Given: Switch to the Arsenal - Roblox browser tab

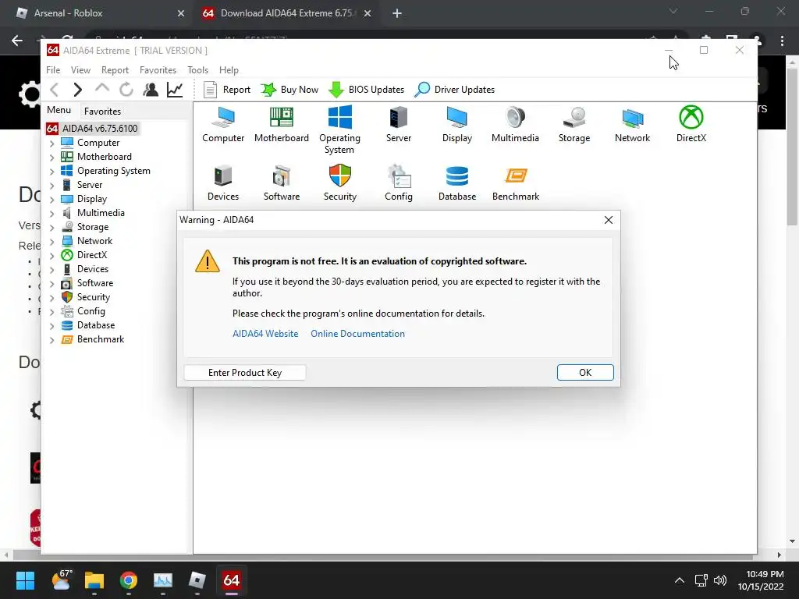Looking at the screenshot, I should tap(99, 13).
